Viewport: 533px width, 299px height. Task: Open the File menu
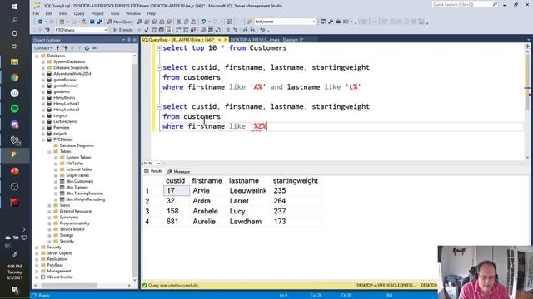[x=36, y=13]
